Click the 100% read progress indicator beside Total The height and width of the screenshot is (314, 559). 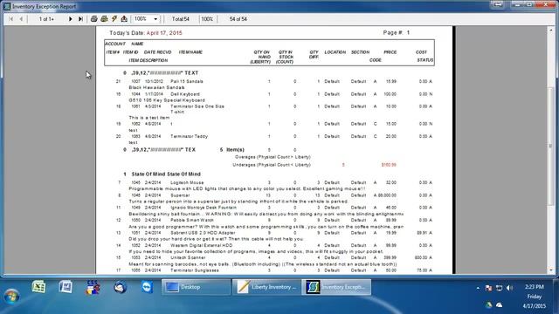click(x=207, y=19)
